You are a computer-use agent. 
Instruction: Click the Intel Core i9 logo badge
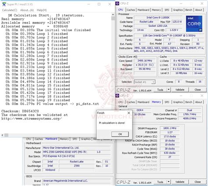point(194,24)
